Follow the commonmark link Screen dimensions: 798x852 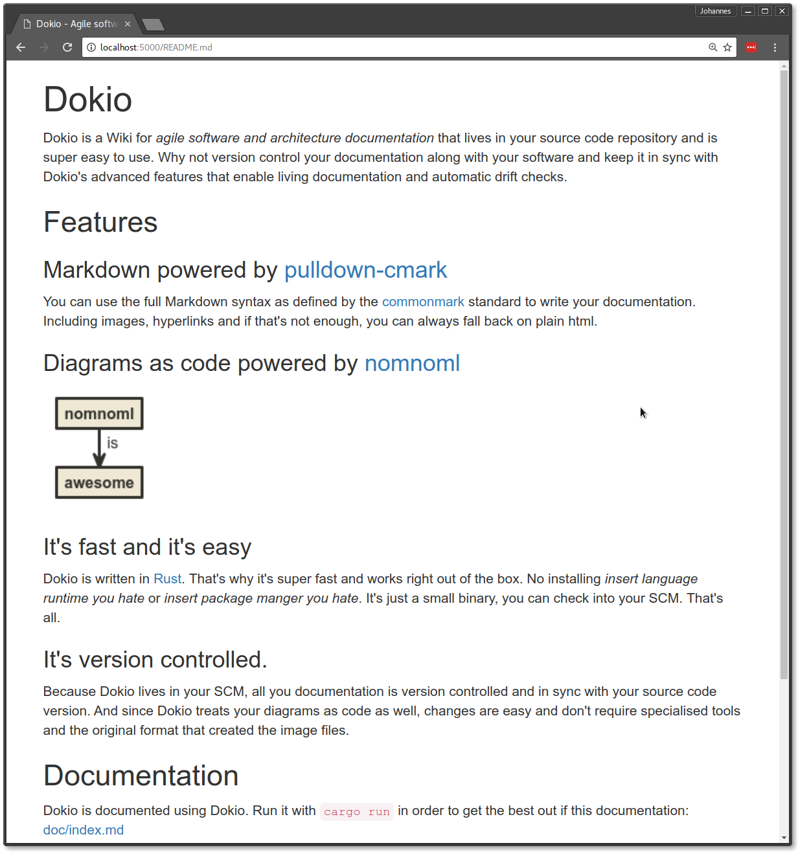[423, 302]
